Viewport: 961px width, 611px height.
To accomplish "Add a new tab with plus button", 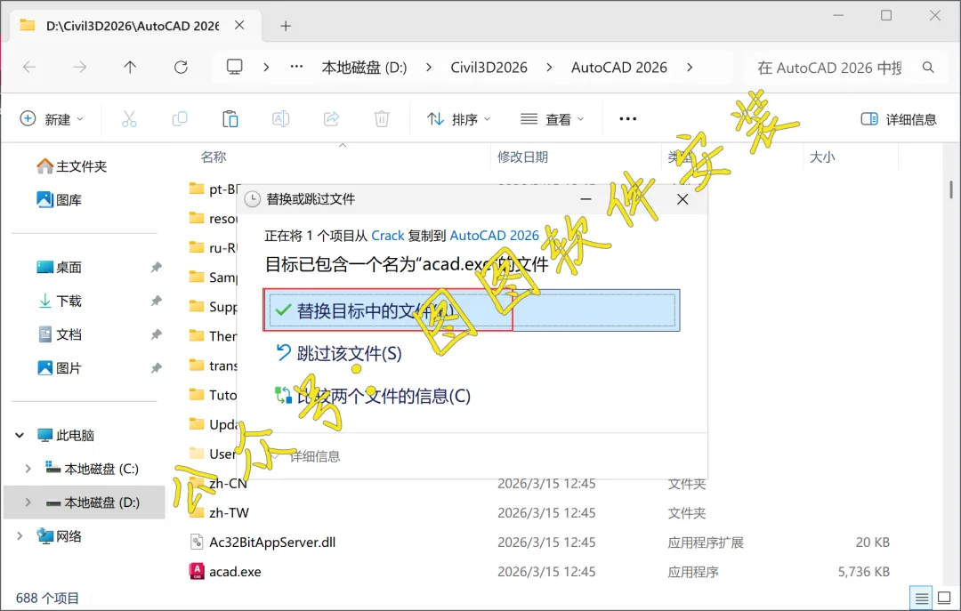I will (286, 26).
